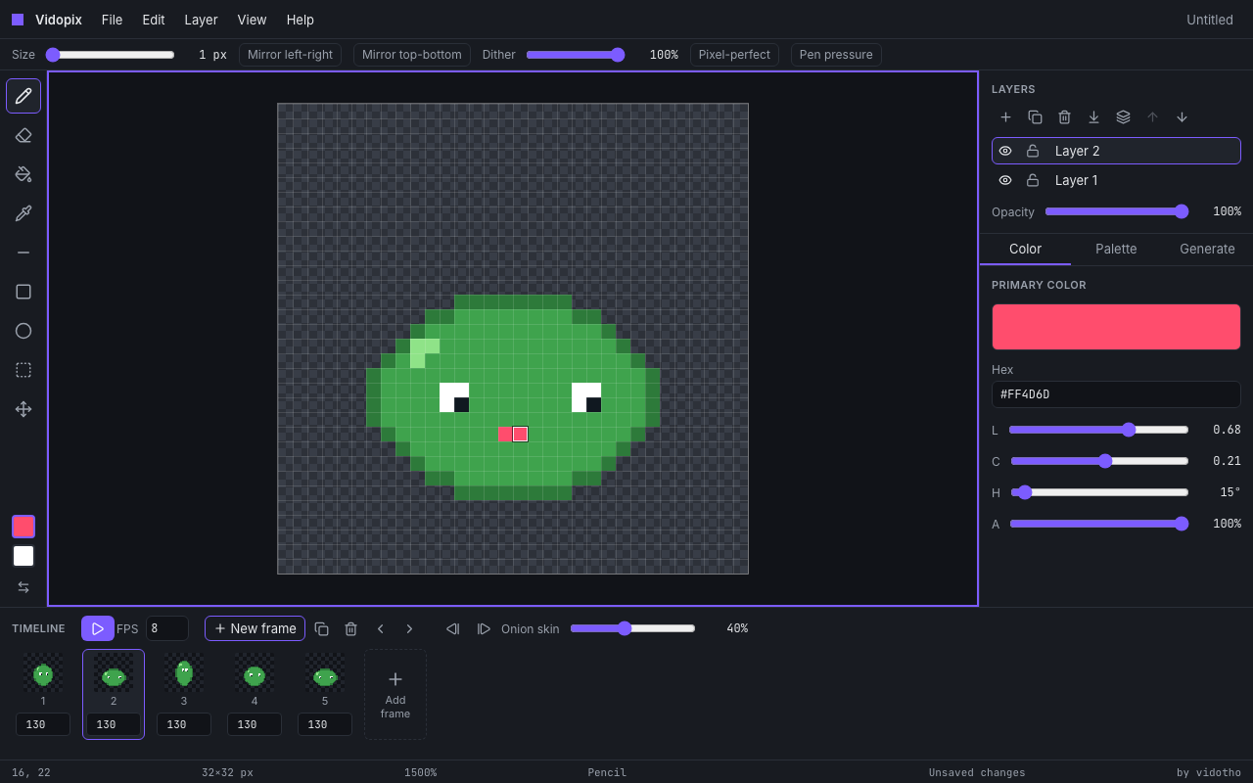Adjust the brush Size slider
The height and width of the screenshot is (783, 1253).
[110, 55]
